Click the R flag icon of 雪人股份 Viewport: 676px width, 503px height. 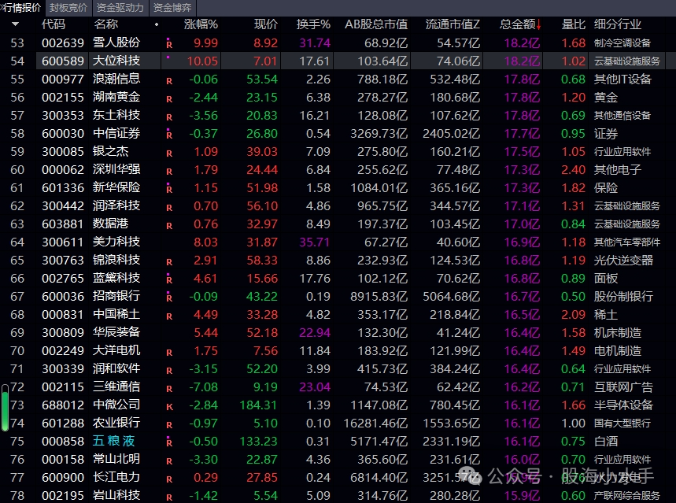pyautogui.click(x=169, y=43)
